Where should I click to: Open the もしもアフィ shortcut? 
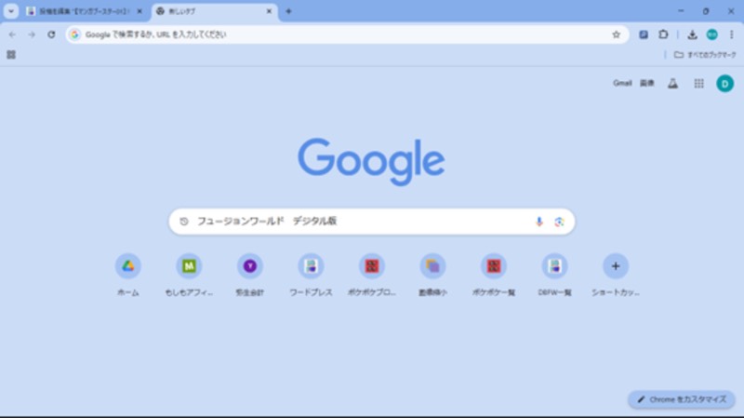tap(189, 275)
